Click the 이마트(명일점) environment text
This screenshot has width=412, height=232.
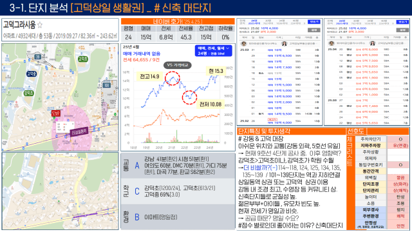coord(160,217)
